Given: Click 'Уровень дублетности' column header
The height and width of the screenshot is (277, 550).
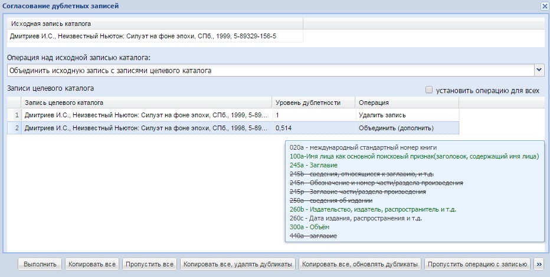Looking at the screenshot, I should coord(313,103).
